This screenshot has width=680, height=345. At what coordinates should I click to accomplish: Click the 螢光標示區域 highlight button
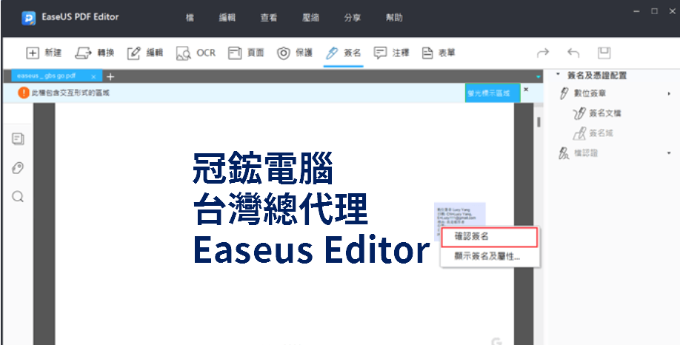492,93
